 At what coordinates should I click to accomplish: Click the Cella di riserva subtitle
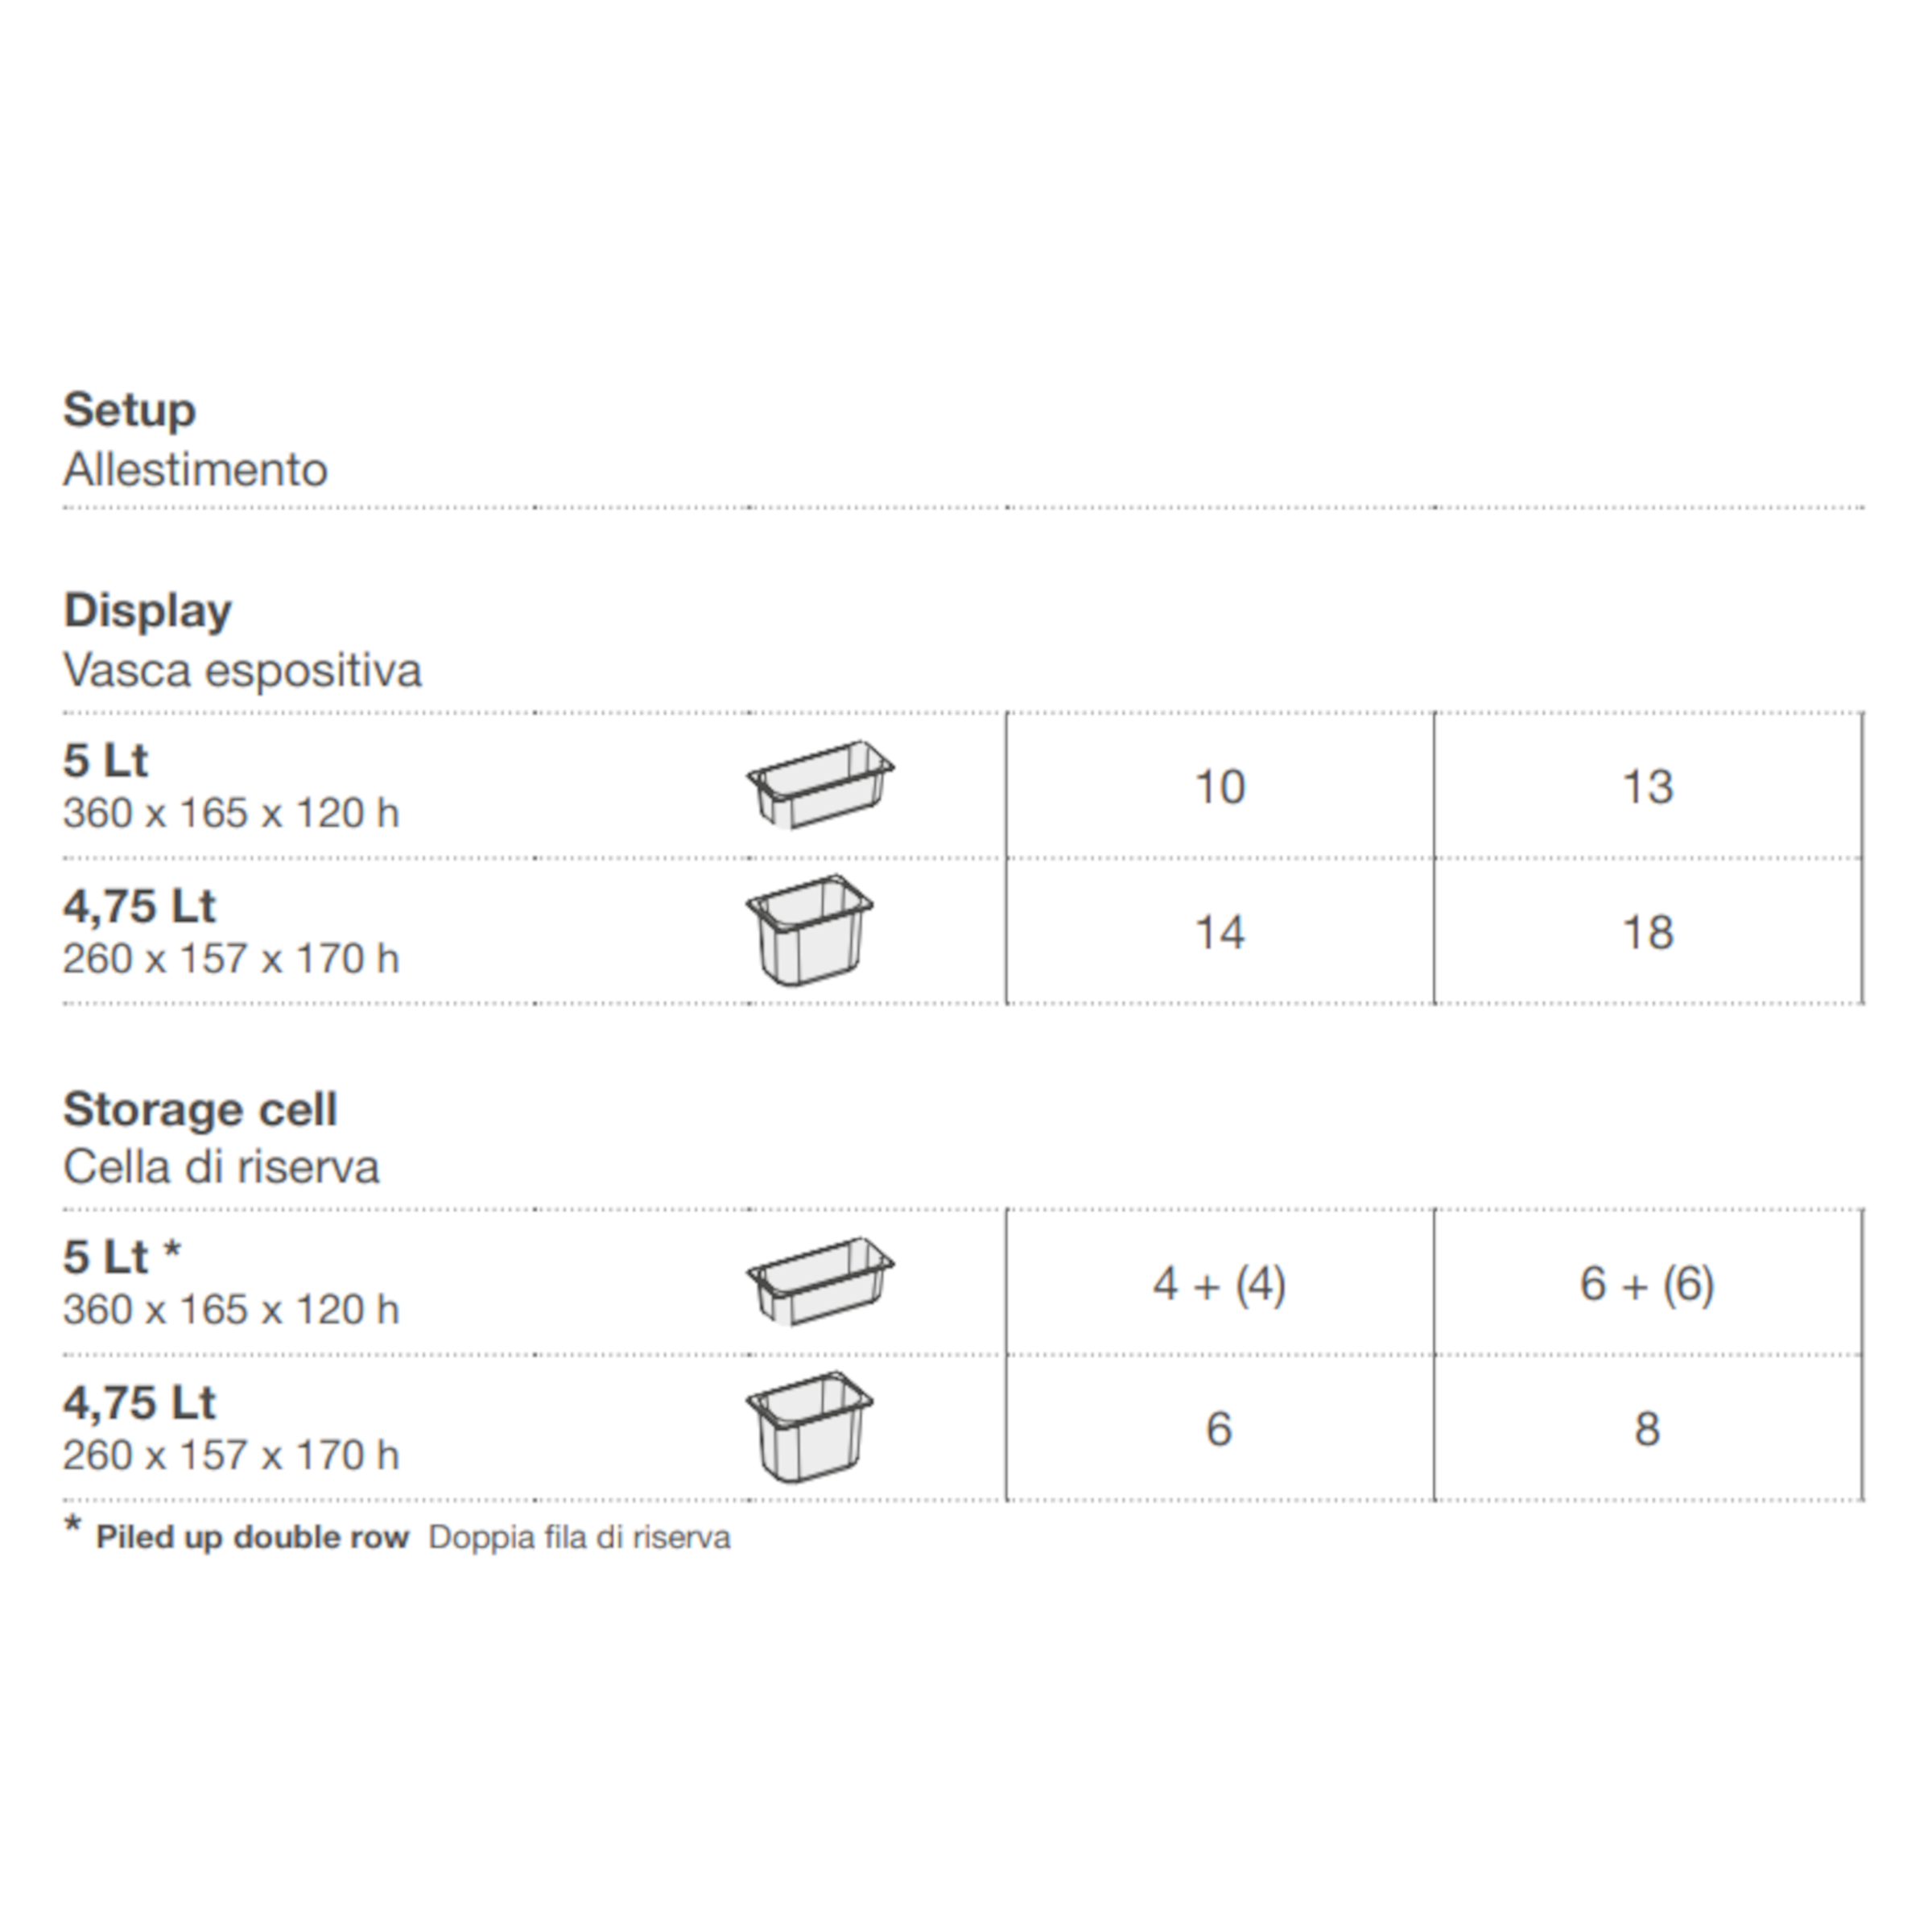click(x=221, y=1167)
